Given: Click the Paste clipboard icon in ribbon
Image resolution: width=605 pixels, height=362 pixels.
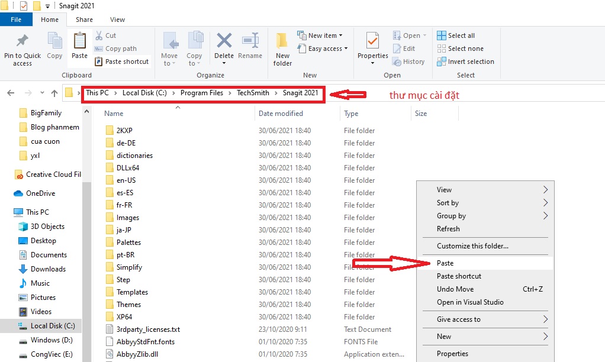Looking at the screenshot, I should (79, 41).
